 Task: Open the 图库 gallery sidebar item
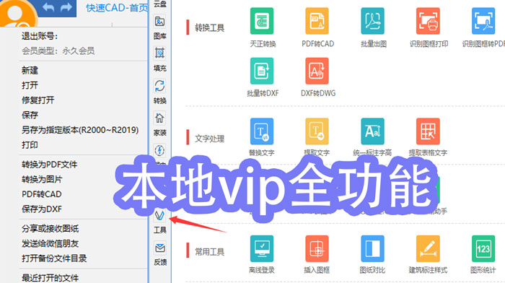159,27
